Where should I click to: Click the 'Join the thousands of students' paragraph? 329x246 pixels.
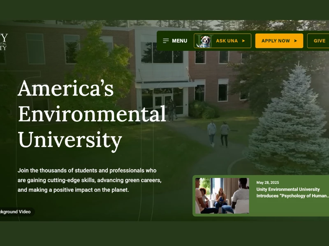(90, 180)
